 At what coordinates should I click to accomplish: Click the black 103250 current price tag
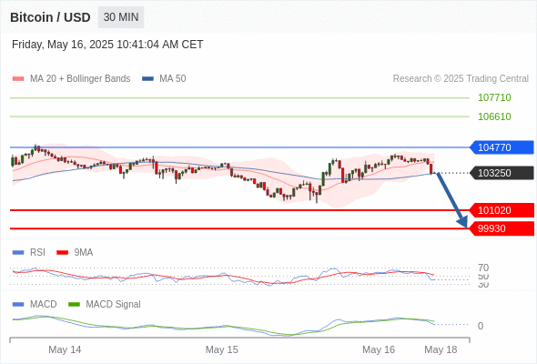[502, 173]
